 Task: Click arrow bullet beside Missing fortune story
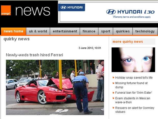[x=113, y=83]
